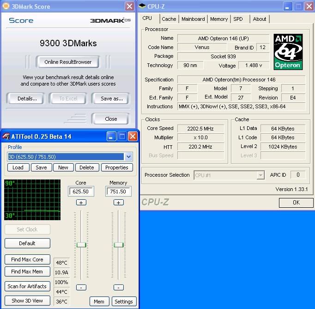This screenshot has height=309, width=315.
Task: Click the 9300 3DMarks score text
Action: [x=68, y=43]
